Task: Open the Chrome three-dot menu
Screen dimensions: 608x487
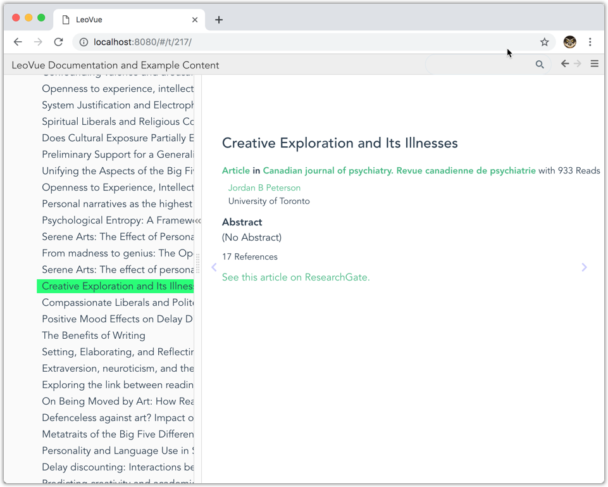Action: (x=590, y=42)
